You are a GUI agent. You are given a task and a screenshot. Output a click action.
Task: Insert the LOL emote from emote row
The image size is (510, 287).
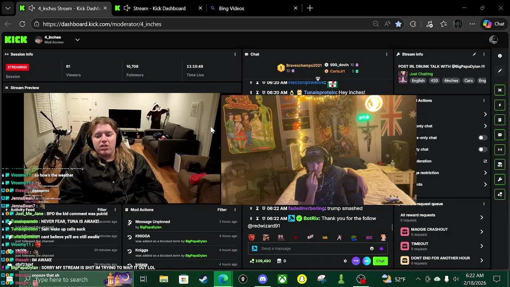tap(325, 238)
